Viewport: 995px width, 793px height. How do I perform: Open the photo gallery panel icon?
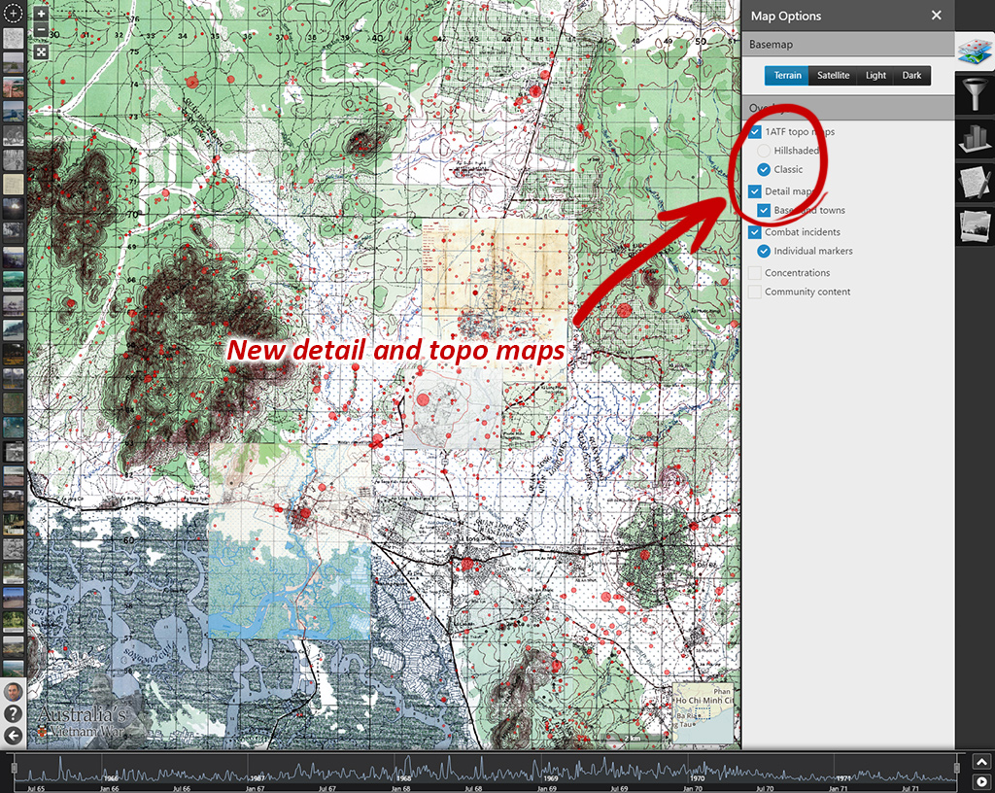[975, 225]
